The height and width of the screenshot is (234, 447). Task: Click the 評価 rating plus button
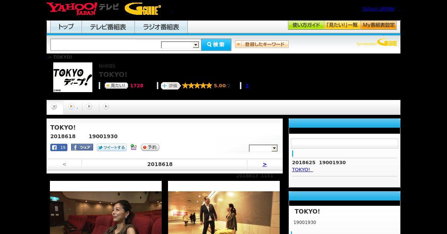(x=171, y=86)
